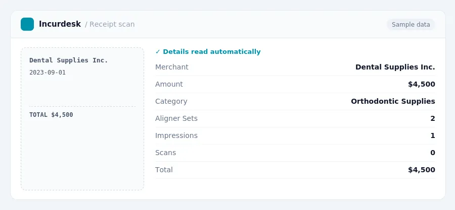Click Dental Supplies Inc. header on receipt

68,60
